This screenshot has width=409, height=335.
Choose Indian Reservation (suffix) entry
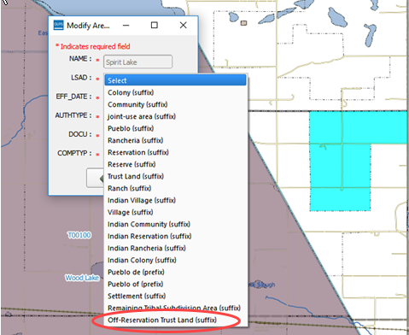[175, 236]
